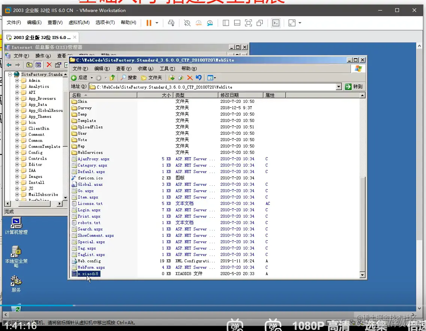
Task: Open the 后退 history dropdown arrow
Action: (92, 78)
